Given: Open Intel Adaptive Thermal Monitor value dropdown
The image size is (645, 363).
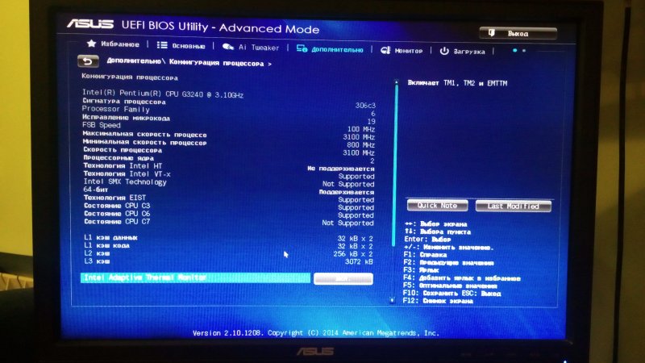Looking at the screenshot, I should (343, 278).
